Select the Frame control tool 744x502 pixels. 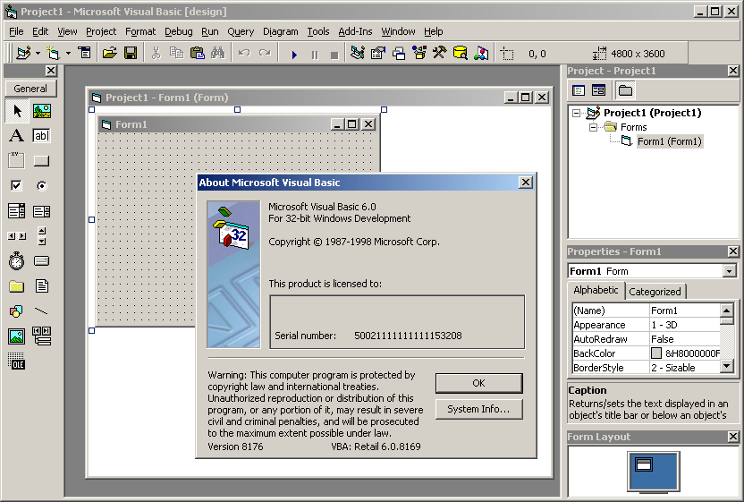pos(17,160)
